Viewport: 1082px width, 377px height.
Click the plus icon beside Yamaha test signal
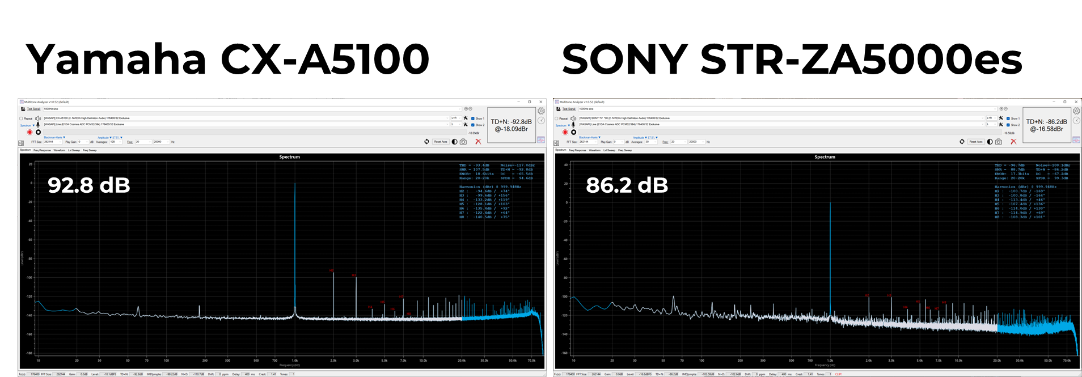466,109
